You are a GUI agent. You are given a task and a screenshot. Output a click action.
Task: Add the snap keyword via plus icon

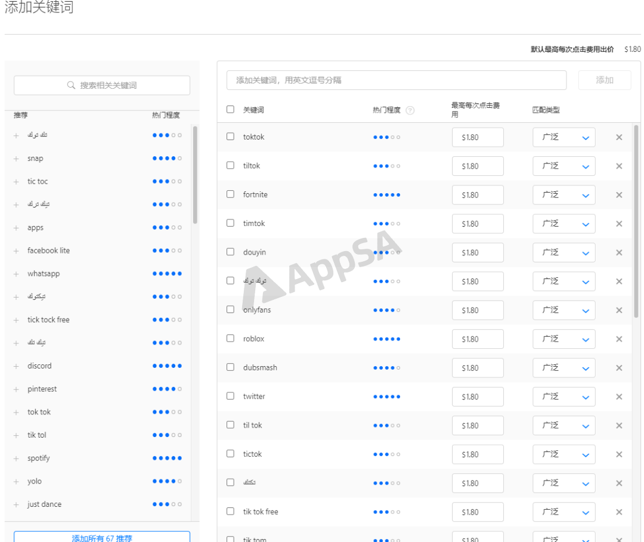(16, 159)
